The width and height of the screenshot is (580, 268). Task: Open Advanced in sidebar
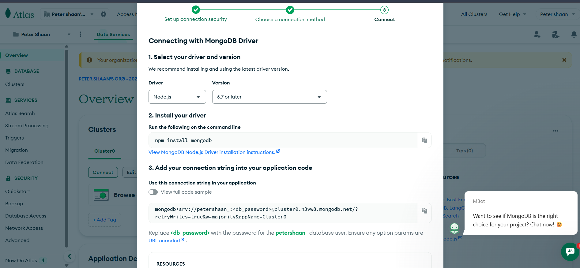coord(17,240)
